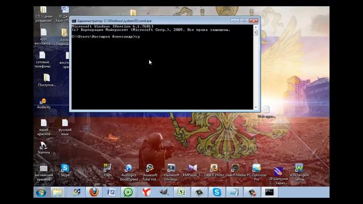Select the 'юрий краснов' desktop file
The height and width of the screenshot is (204, 363).
click(44, 127)
